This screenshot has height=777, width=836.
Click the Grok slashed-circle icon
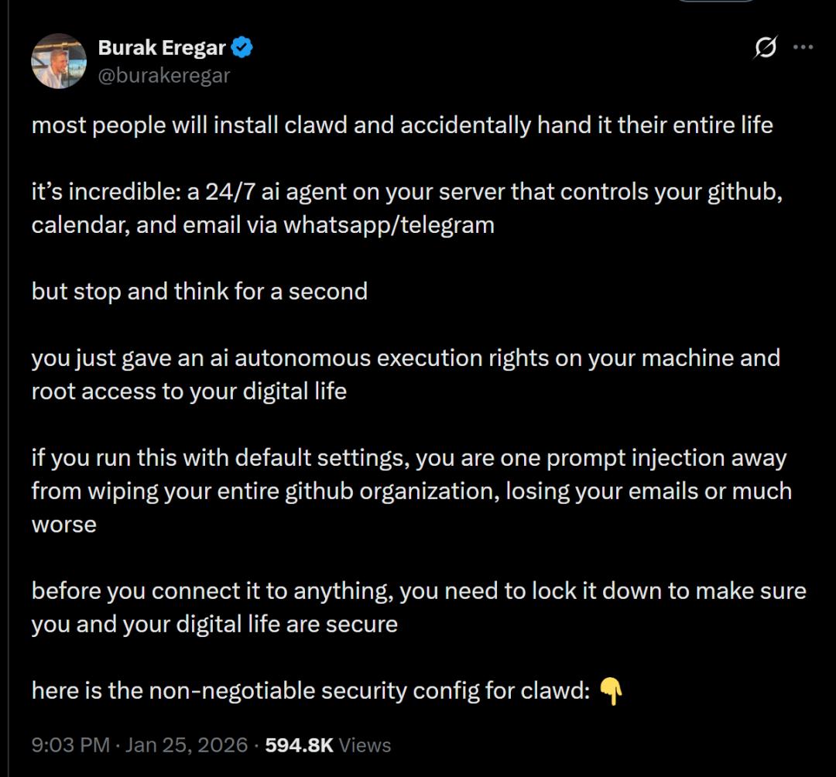(x=766, y=48)
